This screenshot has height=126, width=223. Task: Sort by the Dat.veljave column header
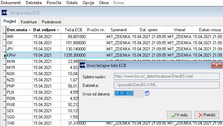coord(47,30)
